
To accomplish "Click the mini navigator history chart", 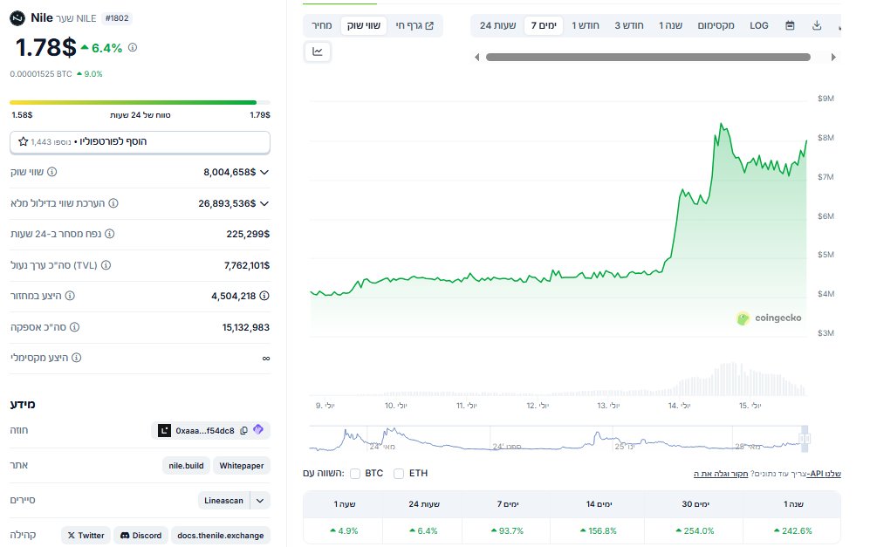I will 559,438.
